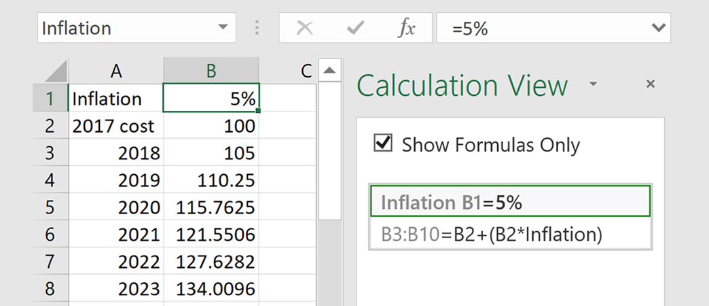The height and width of the screenshot is (306, 709).
Task: Open Calculation View pane options dropdown
Action: click(x=594, y=84)
